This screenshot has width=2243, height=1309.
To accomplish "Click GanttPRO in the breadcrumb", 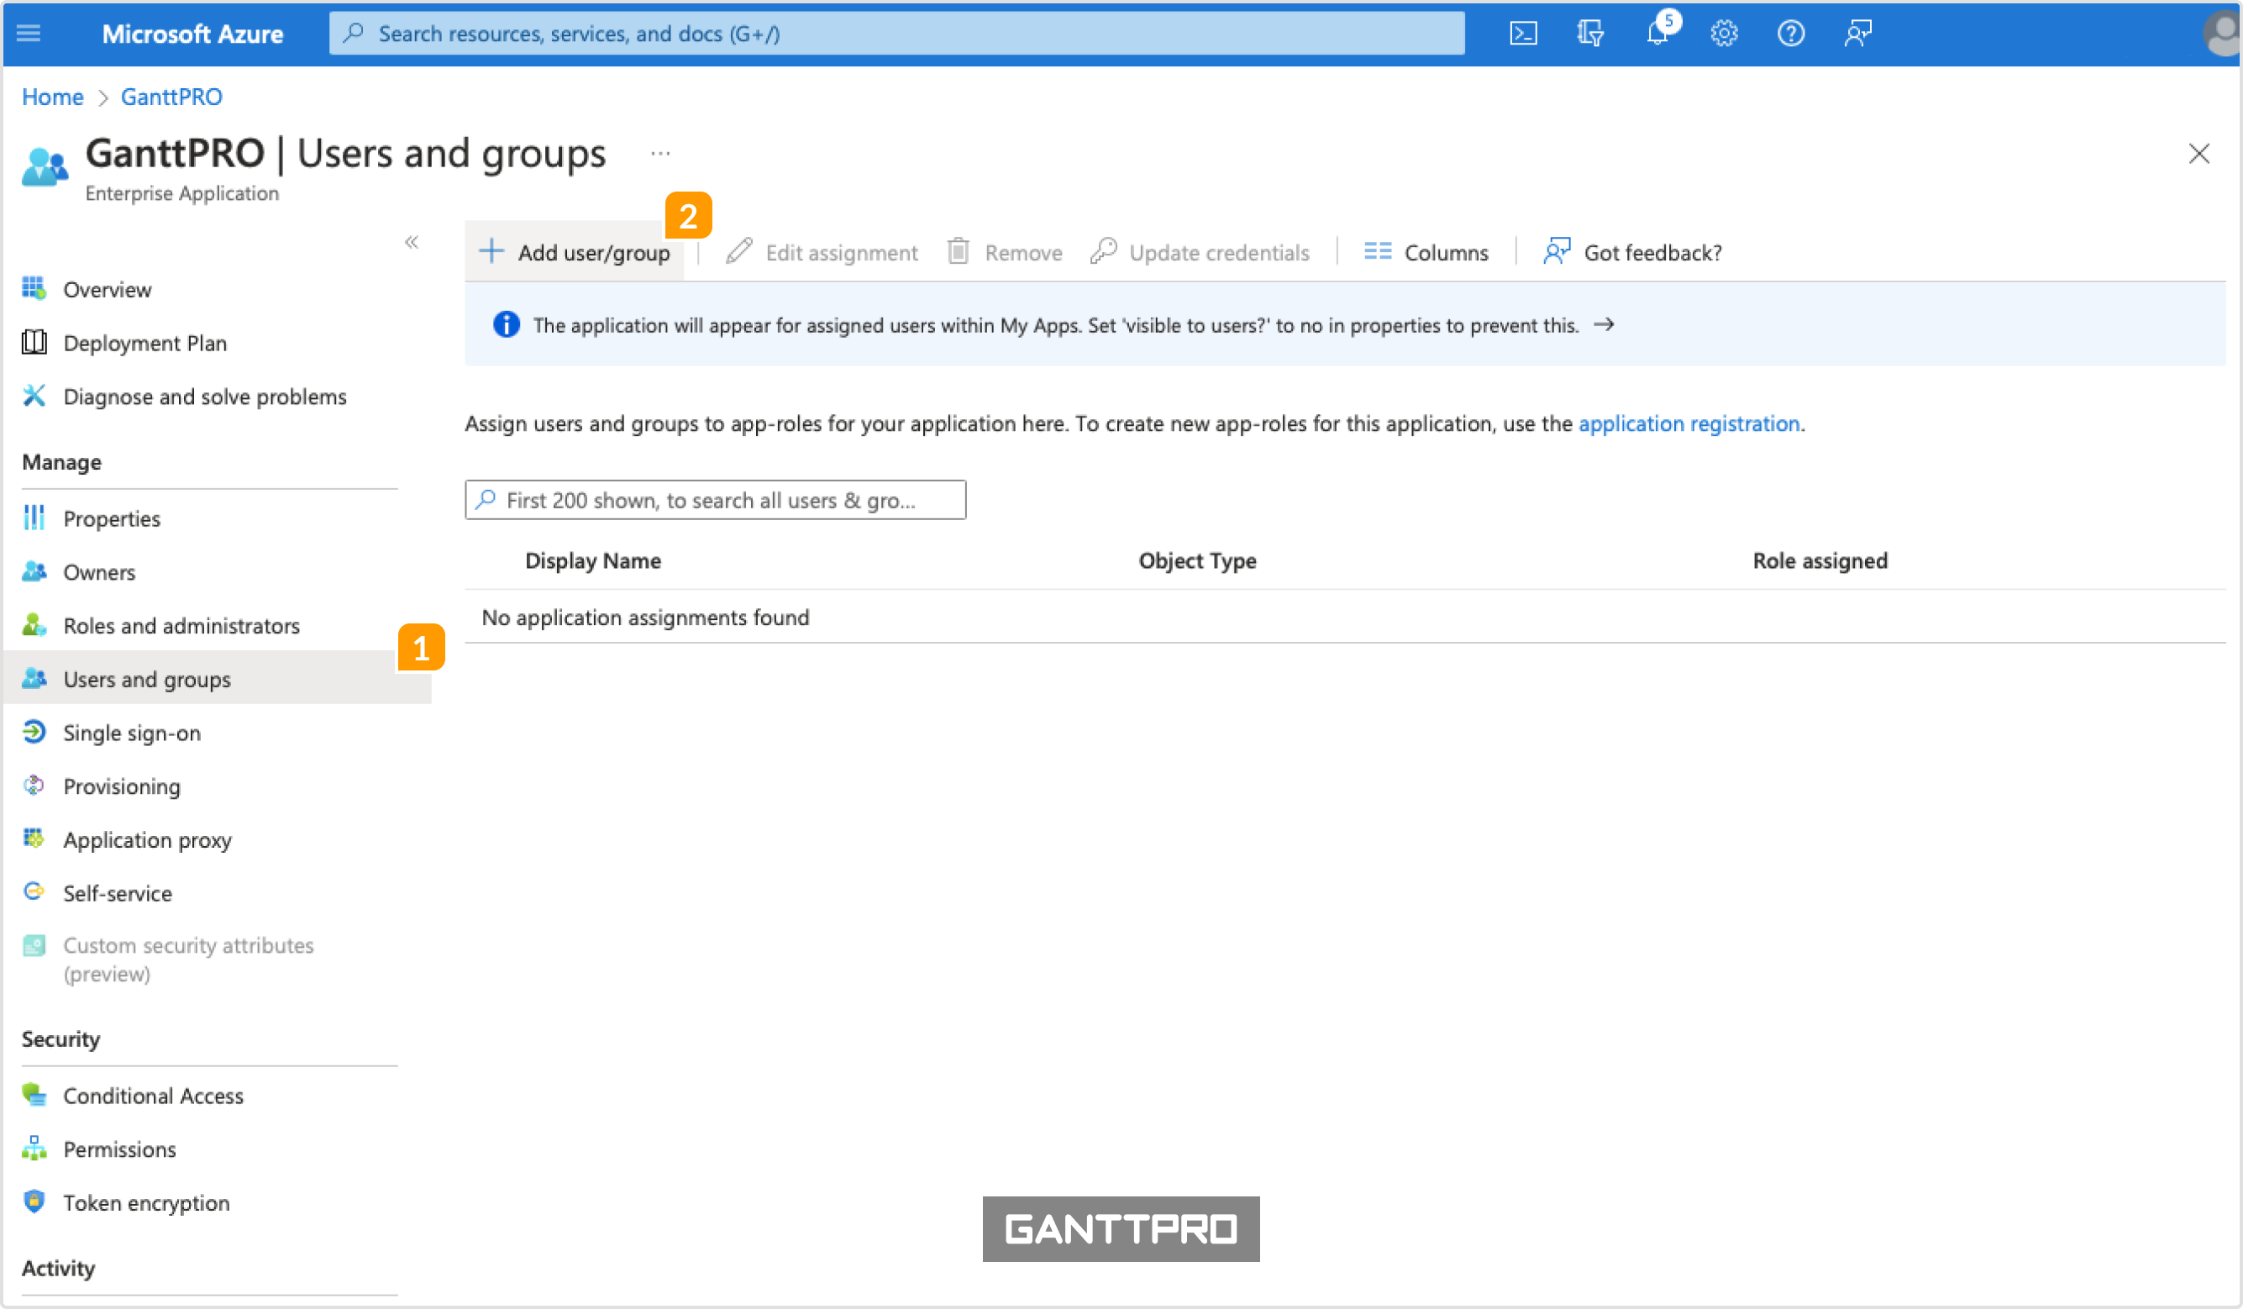I will coord(171,96).
